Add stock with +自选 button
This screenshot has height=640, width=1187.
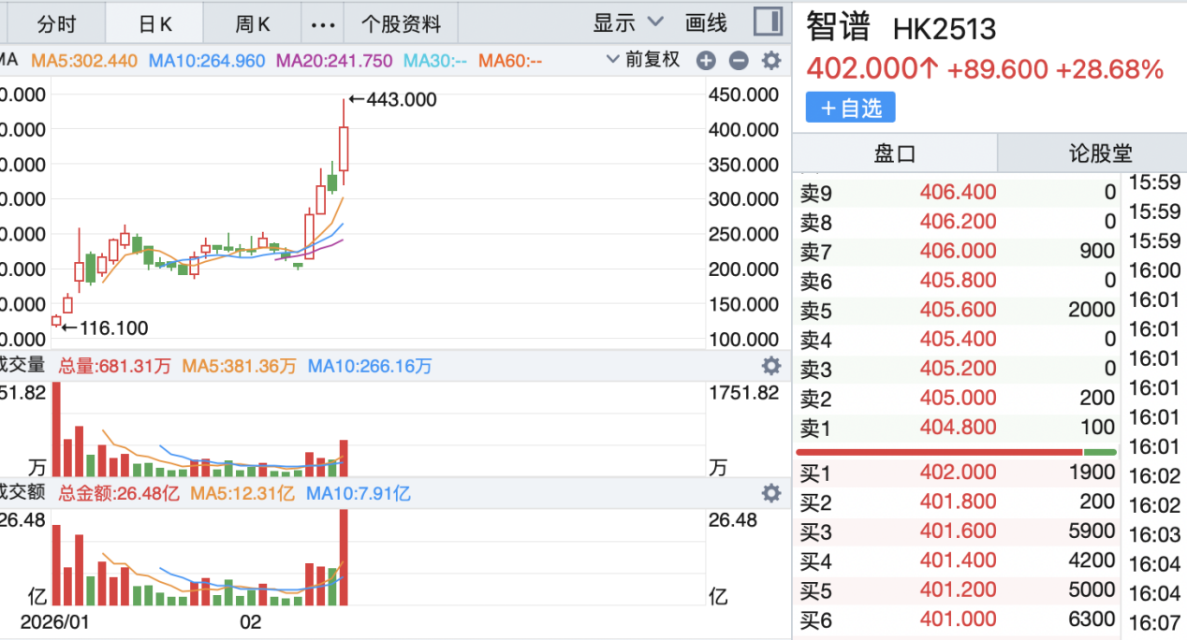[850, 108]
